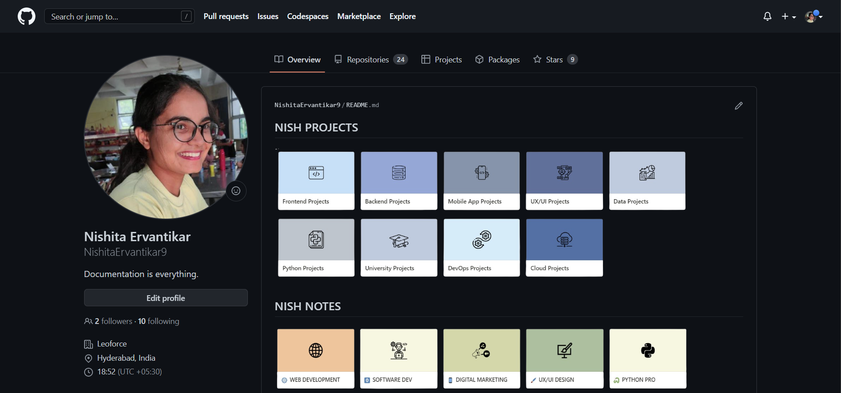Set status via the smiley icon
841x393 pixels.
(x=236, y=191)
